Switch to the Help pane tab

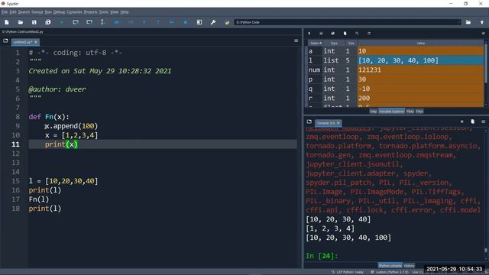[x=374, y=112]
